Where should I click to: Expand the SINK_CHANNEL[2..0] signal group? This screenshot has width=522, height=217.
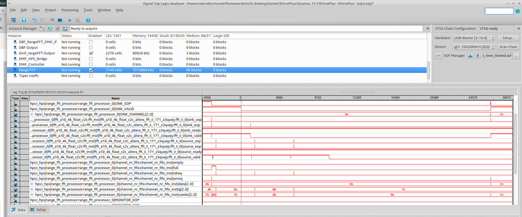(32, 114)
